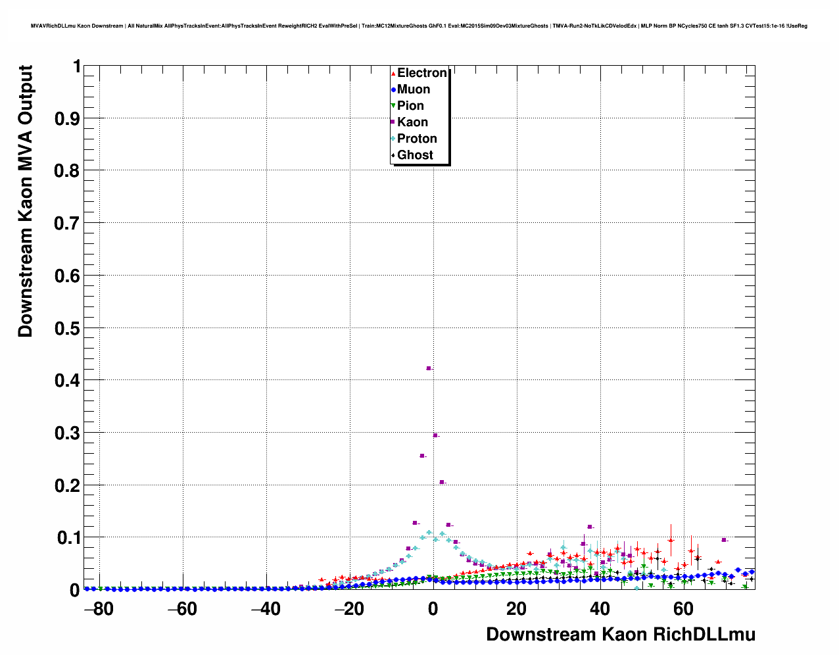This screenshot has width=839, height=655.
Task: Click the red triangle Electron legend marker
Action: point(393,73)
